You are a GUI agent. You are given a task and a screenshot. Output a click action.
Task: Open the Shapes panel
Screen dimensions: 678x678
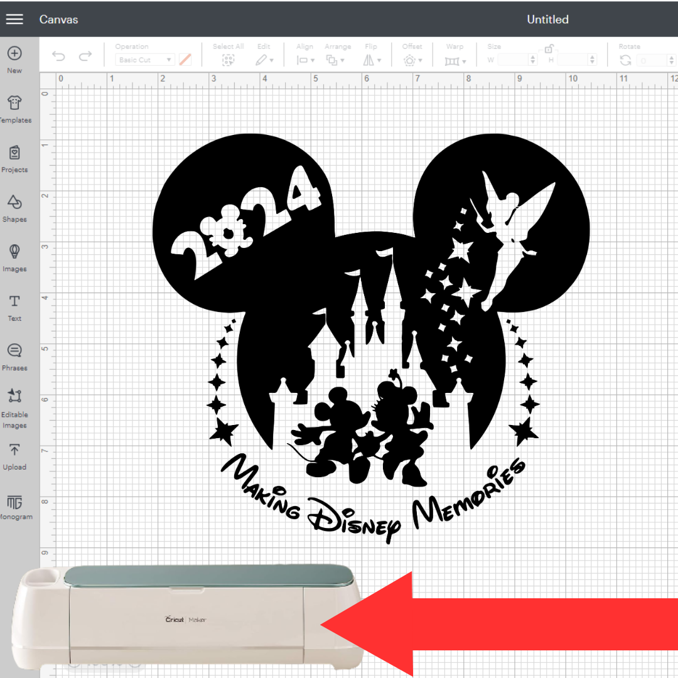click(x=14, y=208)
